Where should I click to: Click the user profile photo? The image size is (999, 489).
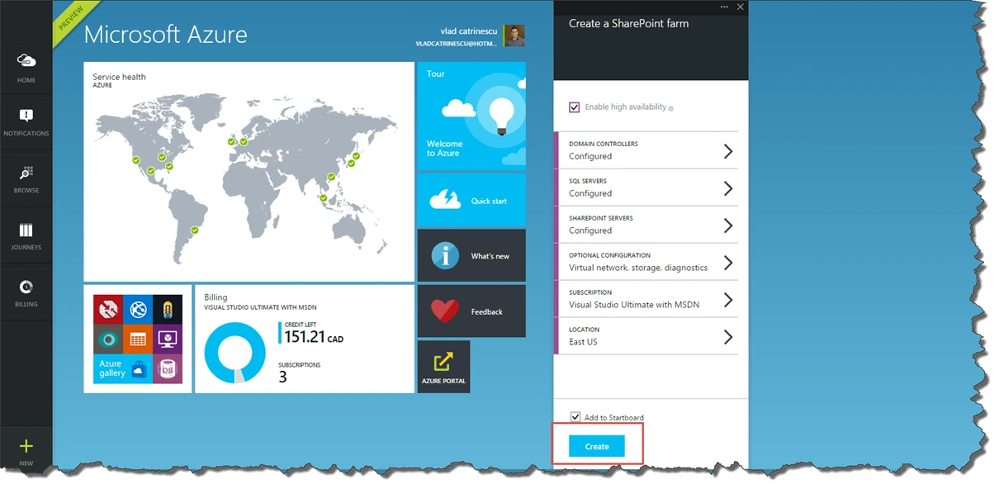pos(514,36)
